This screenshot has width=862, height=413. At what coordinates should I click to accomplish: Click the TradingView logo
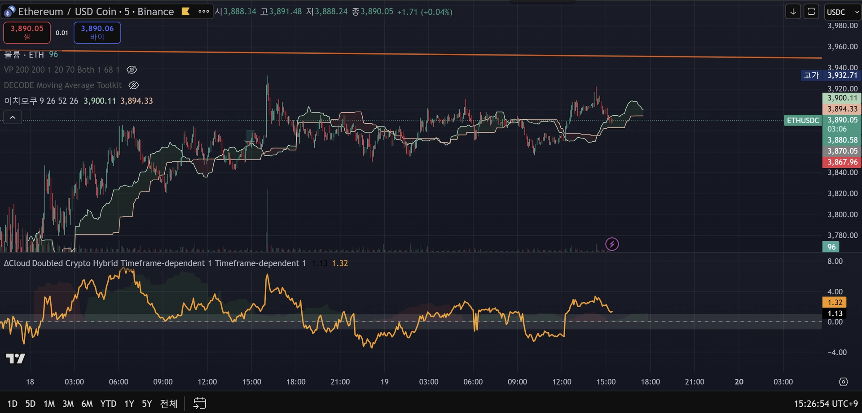coord(15,358)
